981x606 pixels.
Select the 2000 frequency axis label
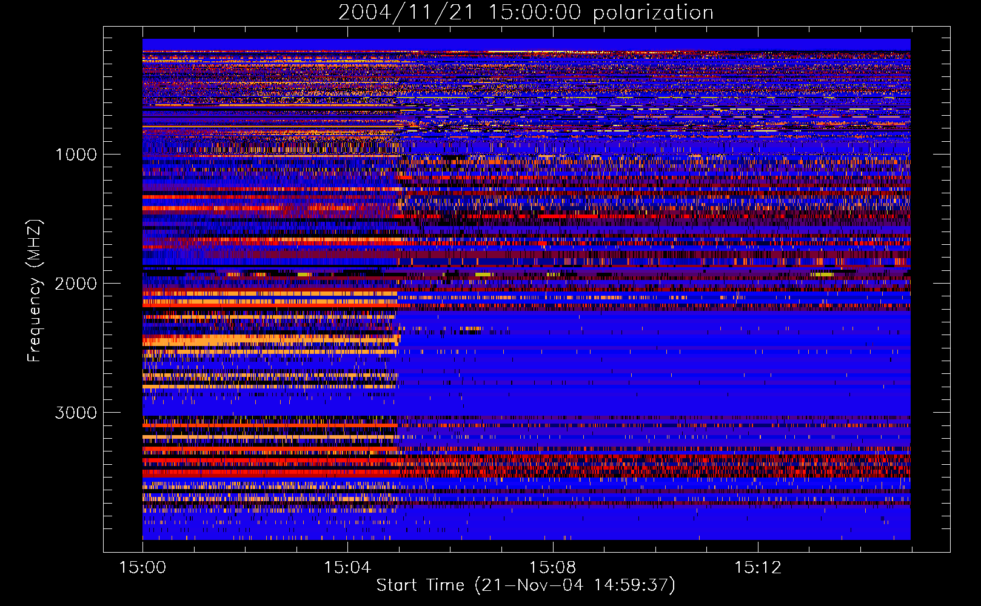pos(76,284)
